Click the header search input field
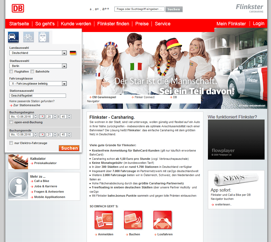Viewport: 271px width, 242px height. 140,9
